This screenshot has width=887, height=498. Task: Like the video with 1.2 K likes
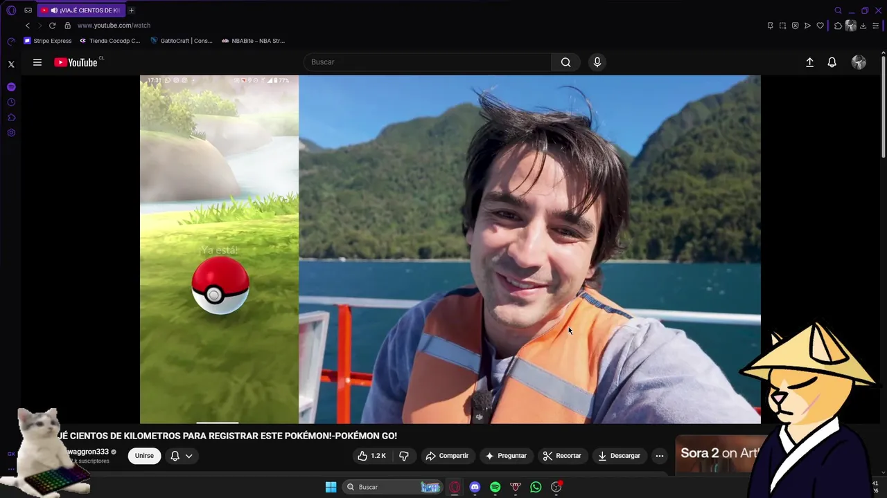[x=371, y=456]
